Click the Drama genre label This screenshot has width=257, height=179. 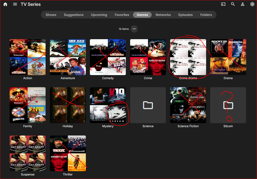(228, 78)
